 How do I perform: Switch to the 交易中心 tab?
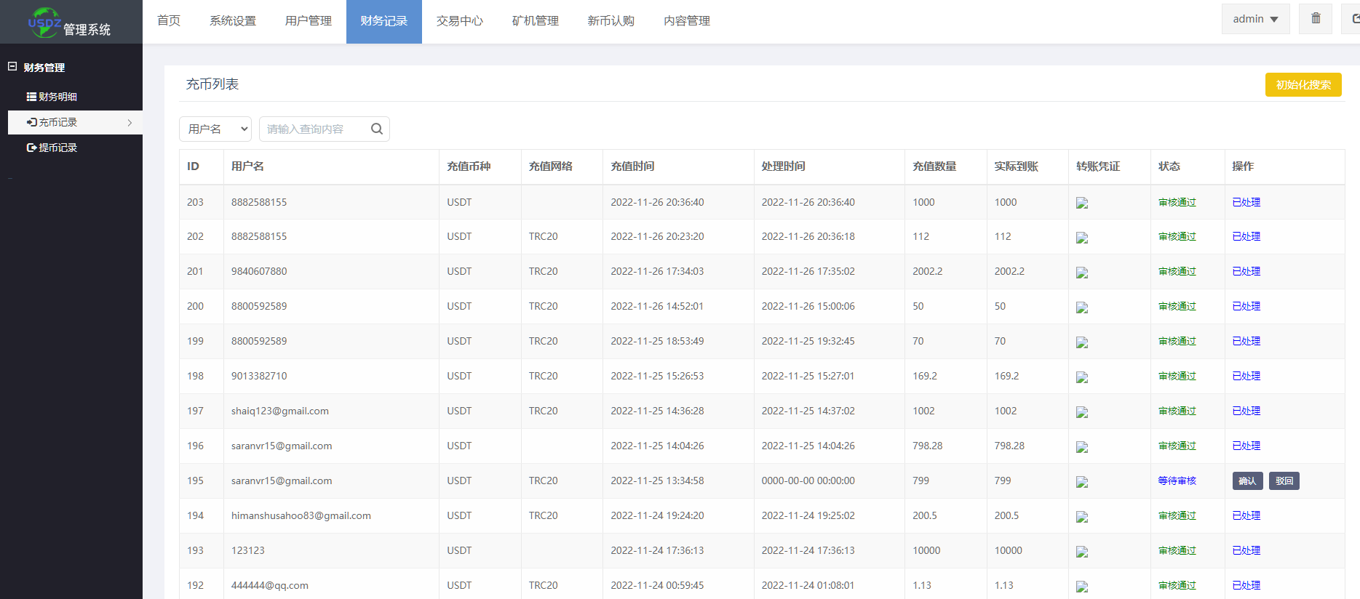(x=459, y=21)
